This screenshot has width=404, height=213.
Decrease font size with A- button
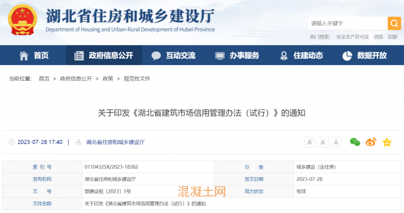tap(323, 142)
